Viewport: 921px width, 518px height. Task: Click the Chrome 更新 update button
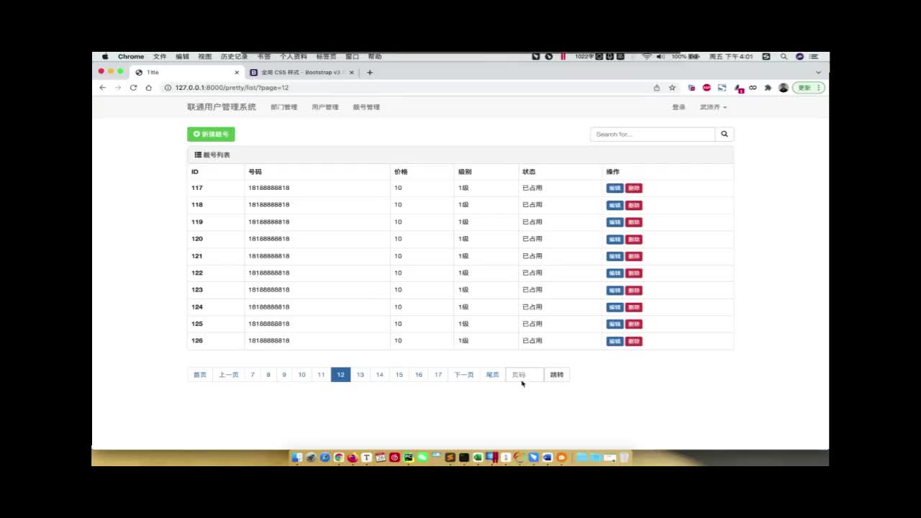808,88
